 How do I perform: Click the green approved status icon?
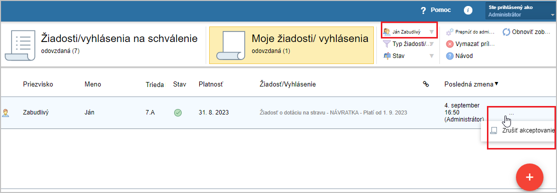click(178, 113)
